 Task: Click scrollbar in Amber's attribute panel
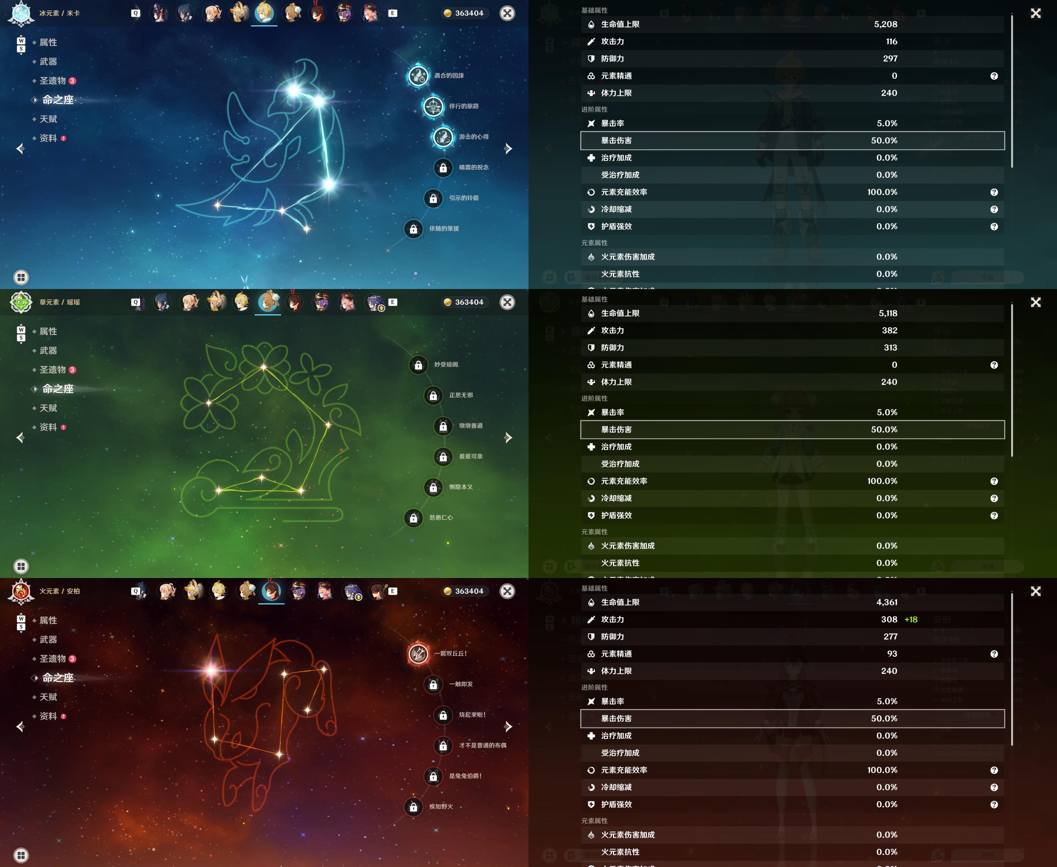1012,669
